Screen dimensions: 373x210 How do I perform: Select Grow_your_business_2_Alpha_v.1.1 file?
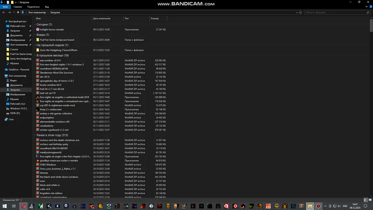58,168
